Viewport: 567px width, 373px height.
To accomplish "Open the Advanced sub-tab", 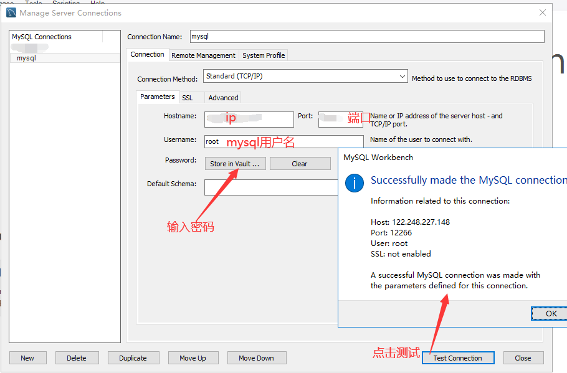I will (223, 98).
